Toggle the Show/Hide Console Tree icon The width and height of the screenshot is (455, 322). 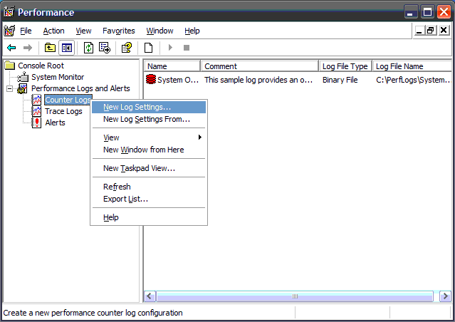[x=67, y=48]
